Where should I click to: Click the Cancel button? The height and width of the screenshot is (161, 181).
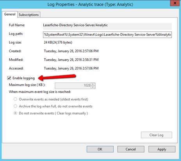click(131, 149)
